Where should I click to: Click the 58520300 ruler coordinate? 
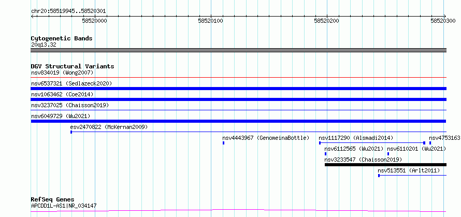click(443, 21)
